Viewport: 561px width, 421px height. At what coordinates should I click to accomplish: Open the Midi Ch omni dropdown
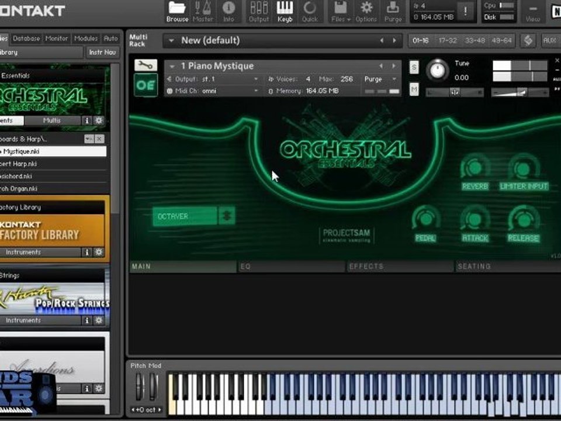click(213, 91)
